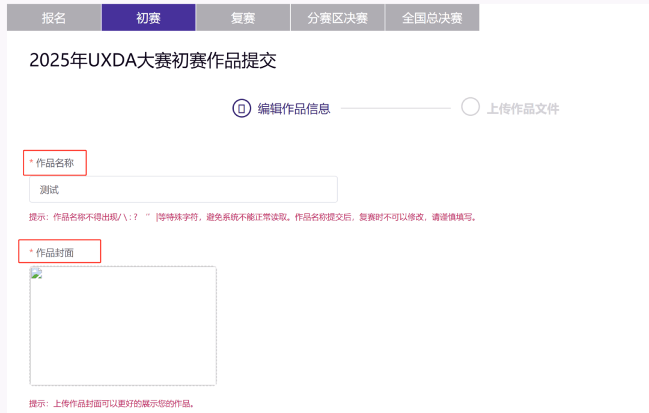Click the 编辑作品信息 step label
This screenshot has width=649, height=413.
(294, 109)
